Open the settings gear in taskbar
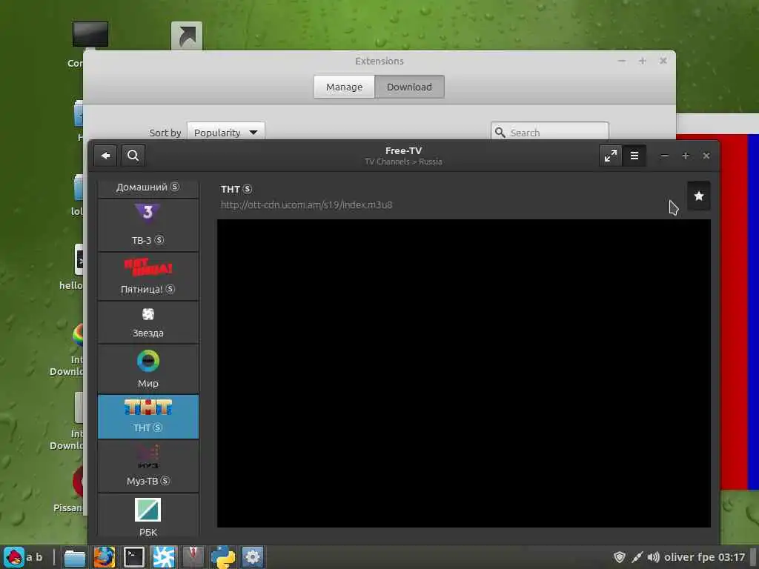The height and width of the screenshot is (569, 759). [x=252, y=557]
